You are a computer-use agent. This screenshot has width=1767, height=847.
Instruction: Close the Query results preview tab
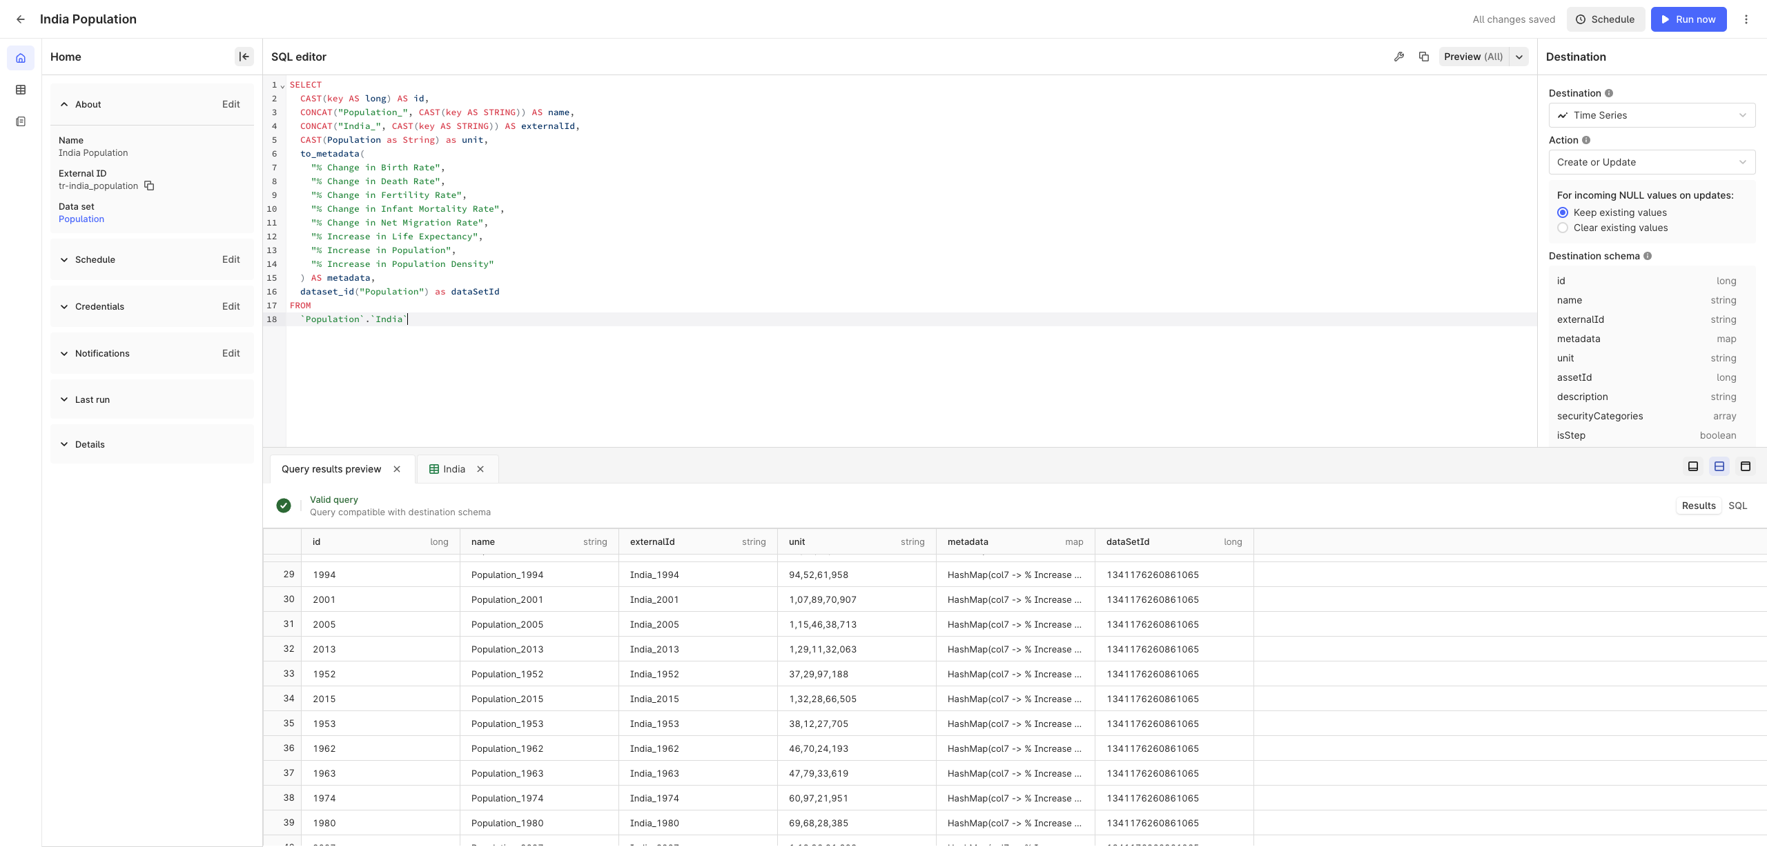coord(397,469)
